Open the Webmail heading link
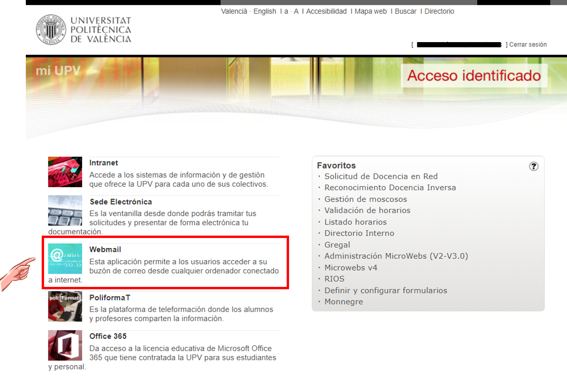The image size is (567, 387). [x=105, y=250]
